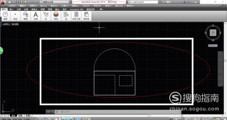Click the save icon in quick access toolbar
Viewport: 227px width, 120px height.
pos(17,2)
